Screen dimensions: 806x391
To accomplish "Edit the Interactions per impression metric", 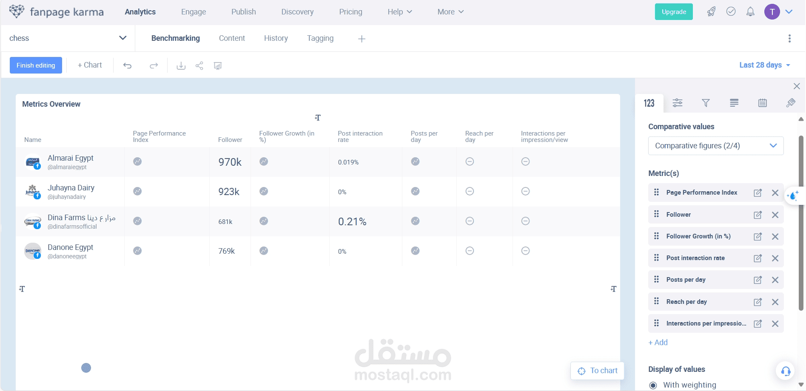I will [758, 324].
